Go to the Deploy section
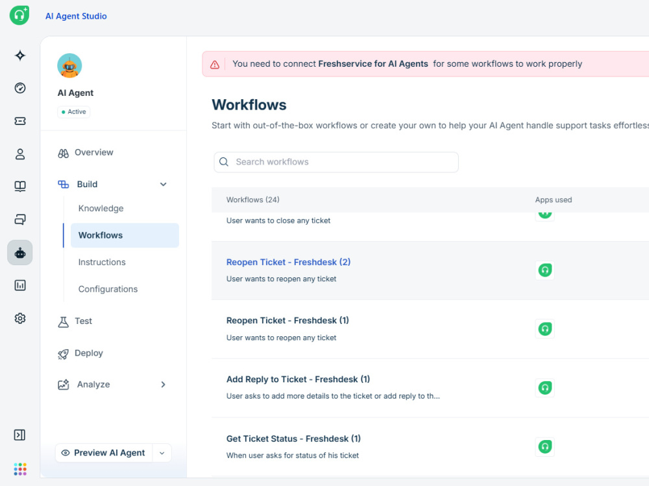This screenshot has width=649, height=486. pyautogui.click(x=88, y=353)
